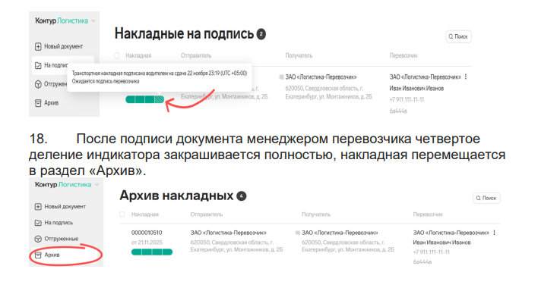Click the sender address in the archive row

[236, 246]
